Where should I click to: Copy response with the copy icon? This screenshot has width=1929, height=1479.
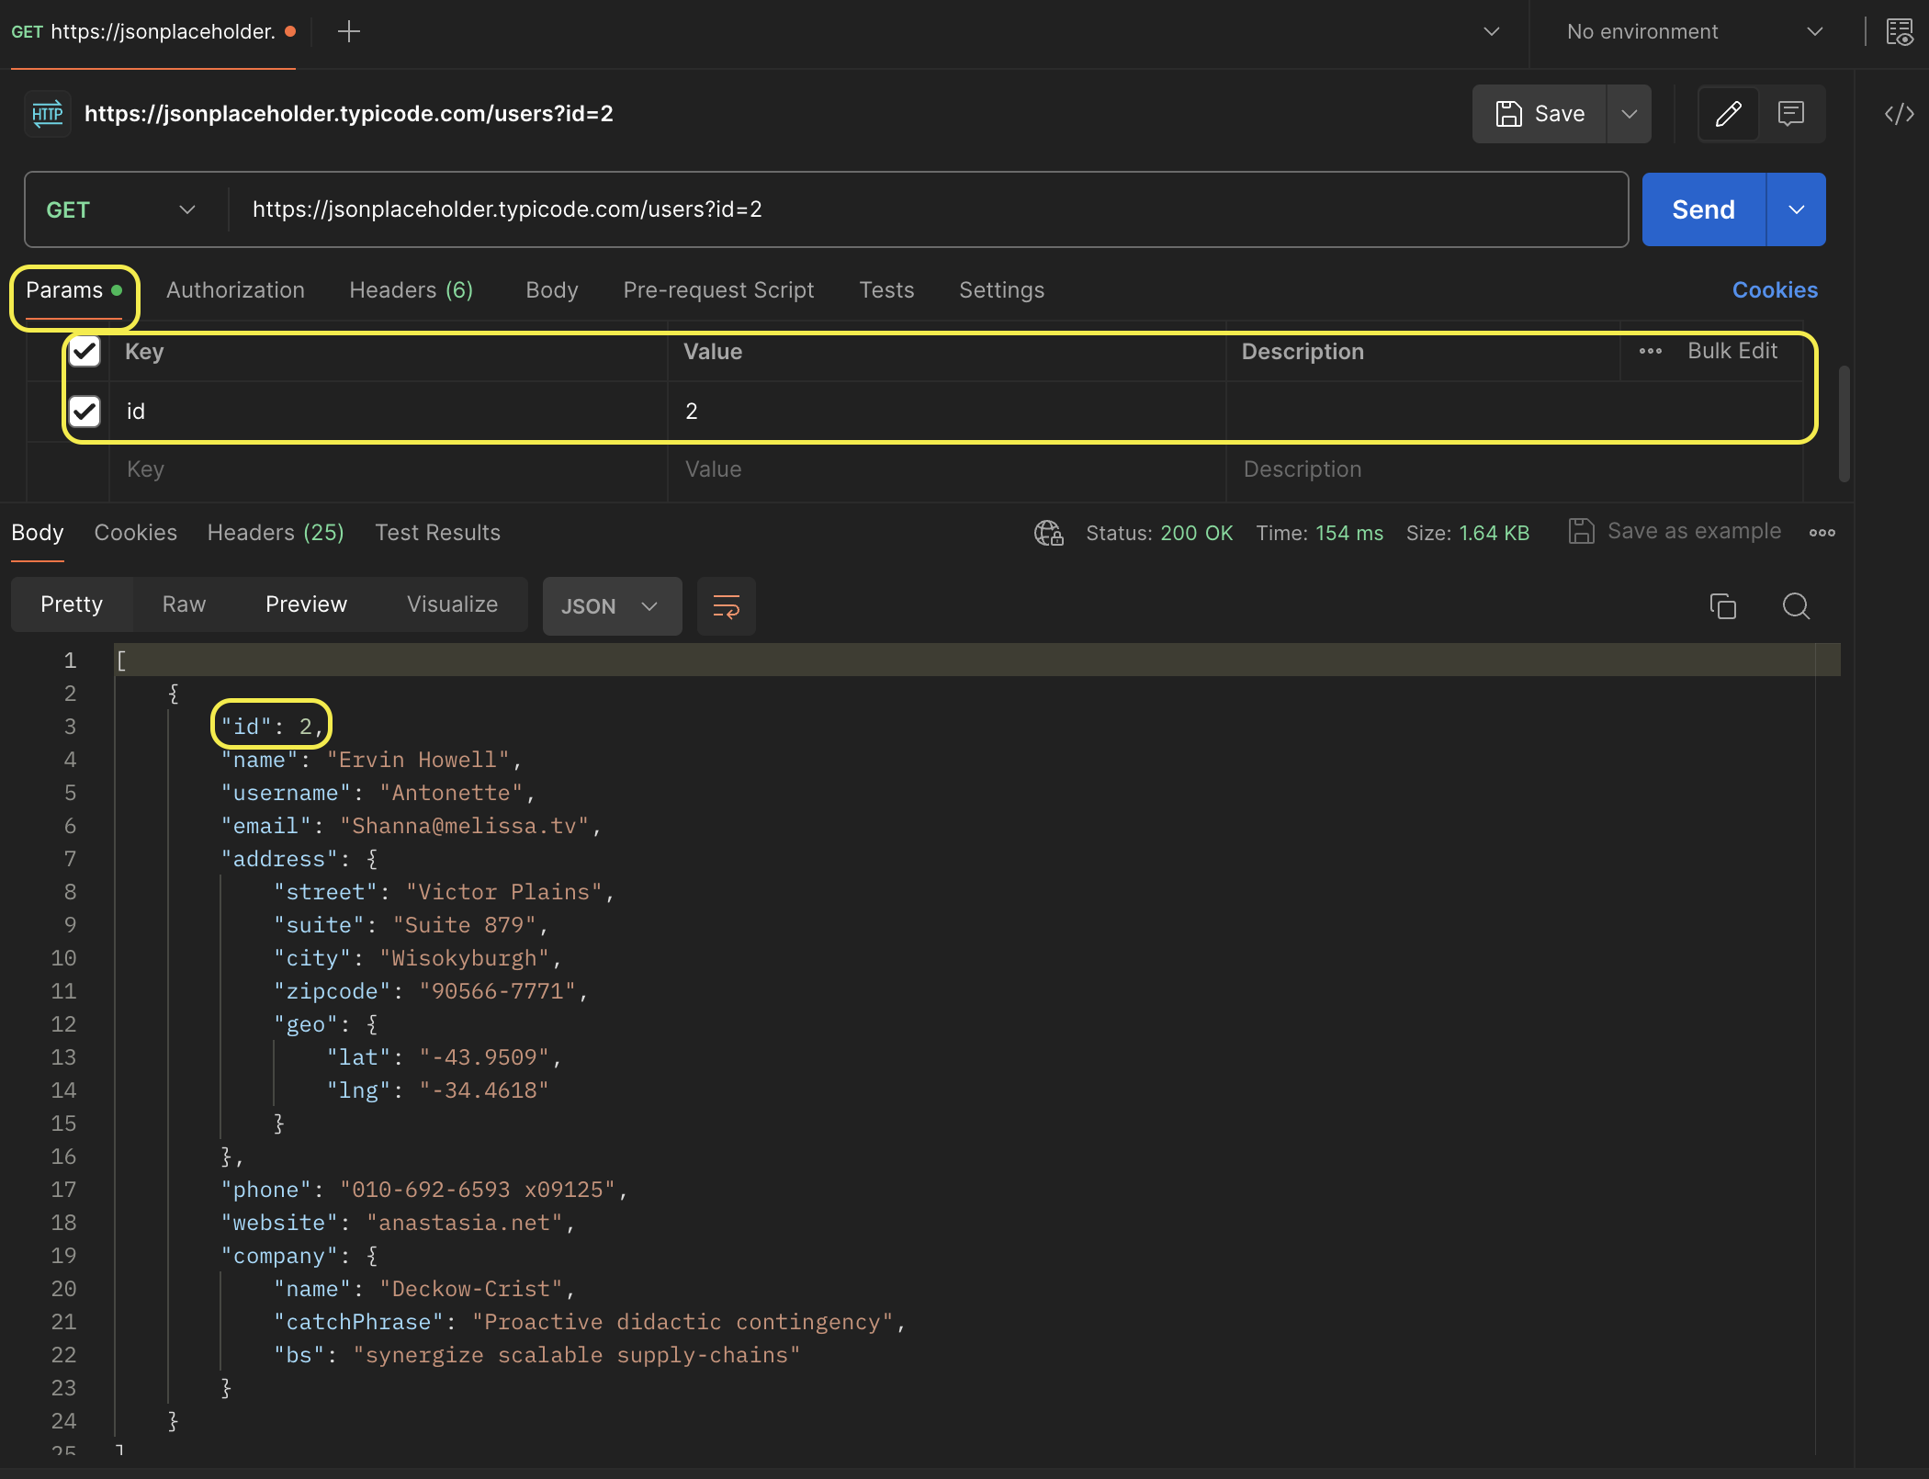[1722, 606]
